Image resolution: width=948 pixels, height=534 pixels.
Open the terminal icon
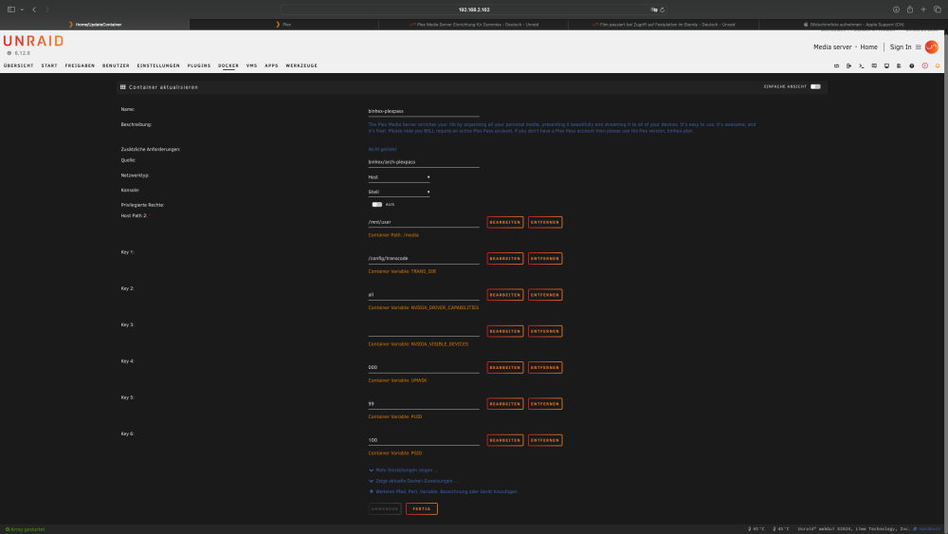pyautogui.click(x=862, y=65)
